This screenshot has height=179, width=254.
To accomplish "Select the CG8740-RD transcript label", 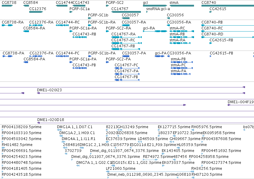I will (212, 34).
